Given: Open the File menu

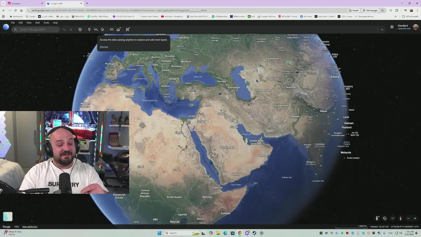Looking at the screenshot, I should point(13,23).
